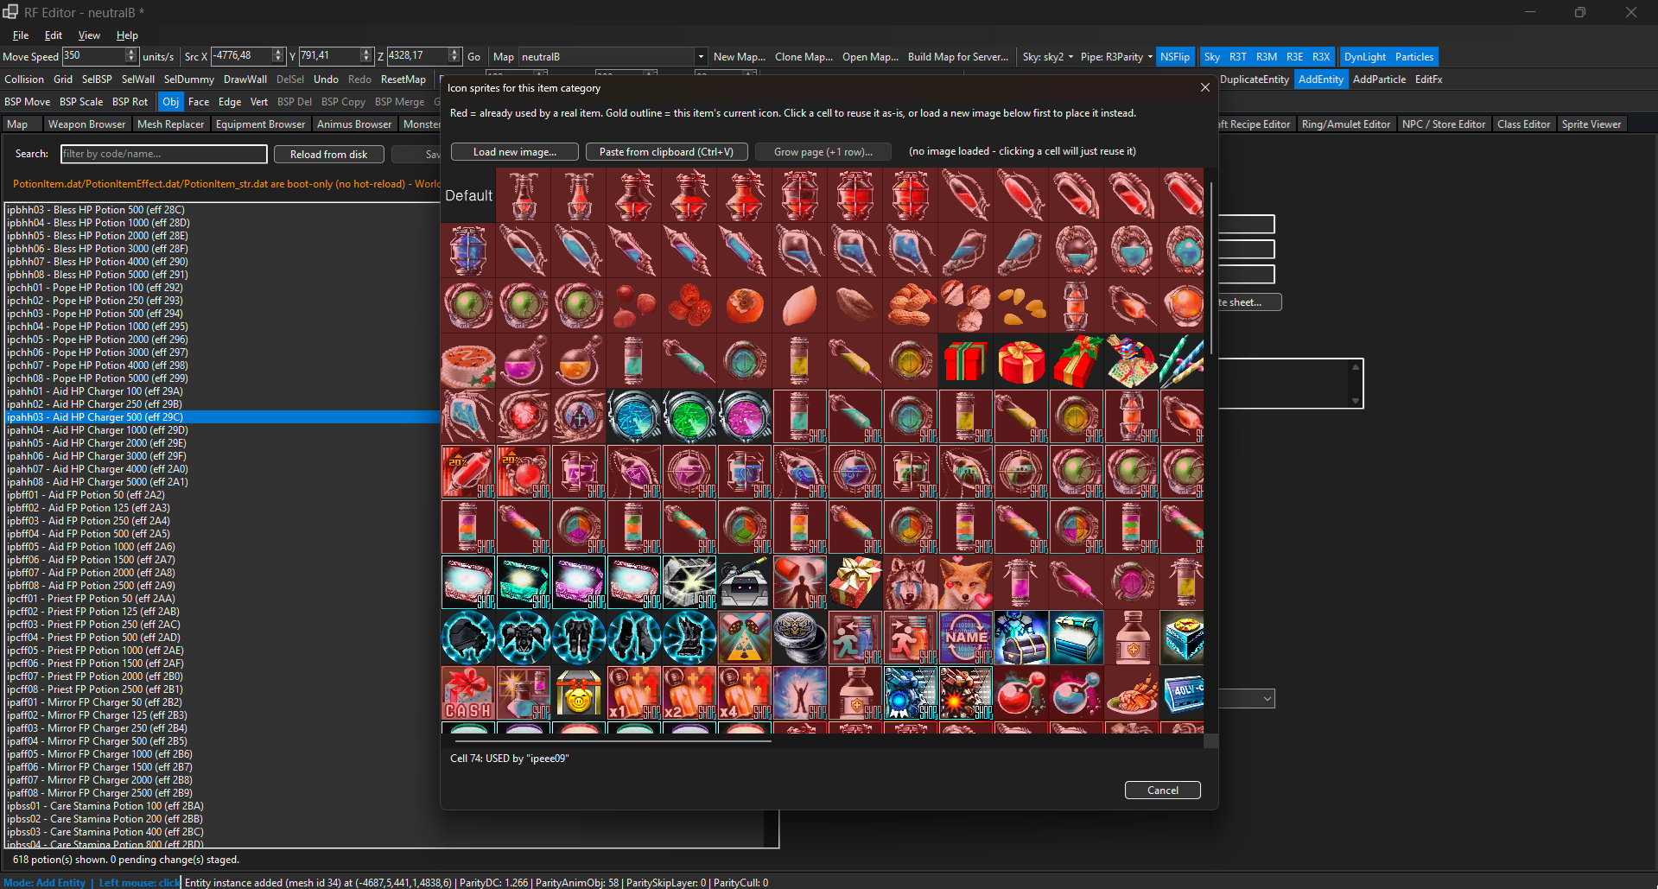Open the Edit menu
Image resolution: width=1658 pixels, height=889 pixels.
(x=54, y=35)
